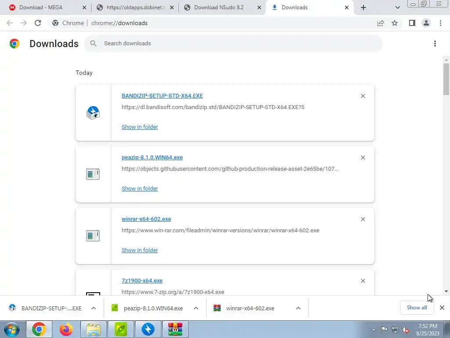Click the Show all downloads button
Viewport: 450px width, 338px height.
(417, 308)
